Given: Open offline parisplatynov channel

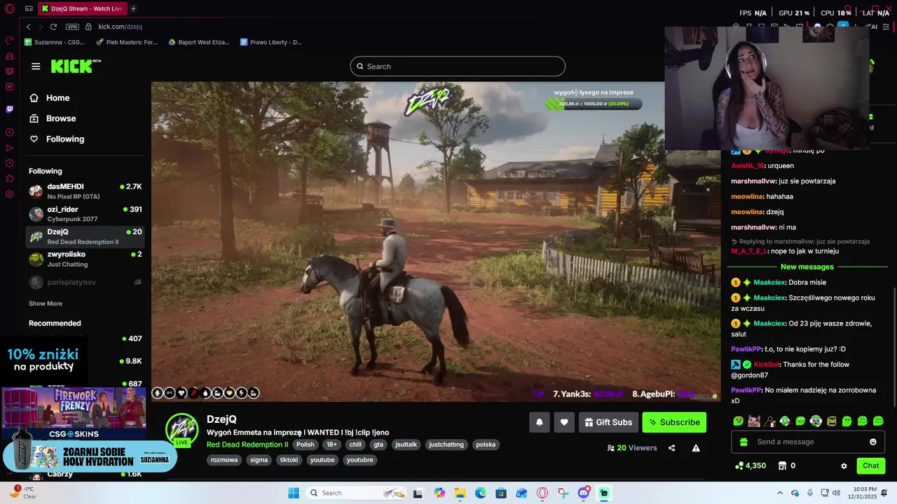Looking at the screenshot, I should [85, 282].
